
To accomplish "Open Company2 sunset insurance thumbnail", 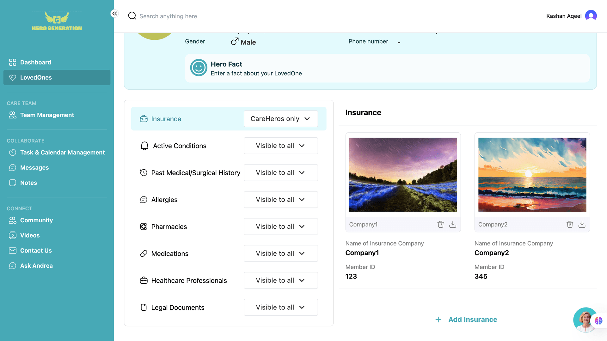I will (x=532, y=175).
